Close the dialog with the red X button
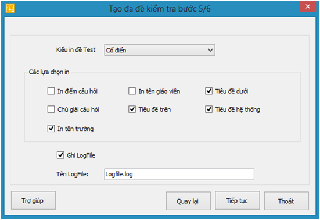The width and height of the screenshot is (320, 220). (308, 6)
